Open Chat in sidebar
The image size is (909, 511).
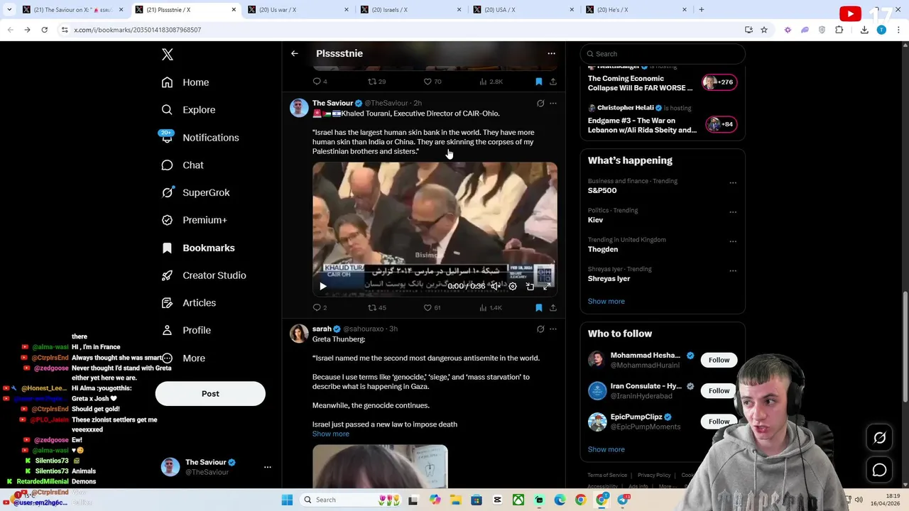183,165
